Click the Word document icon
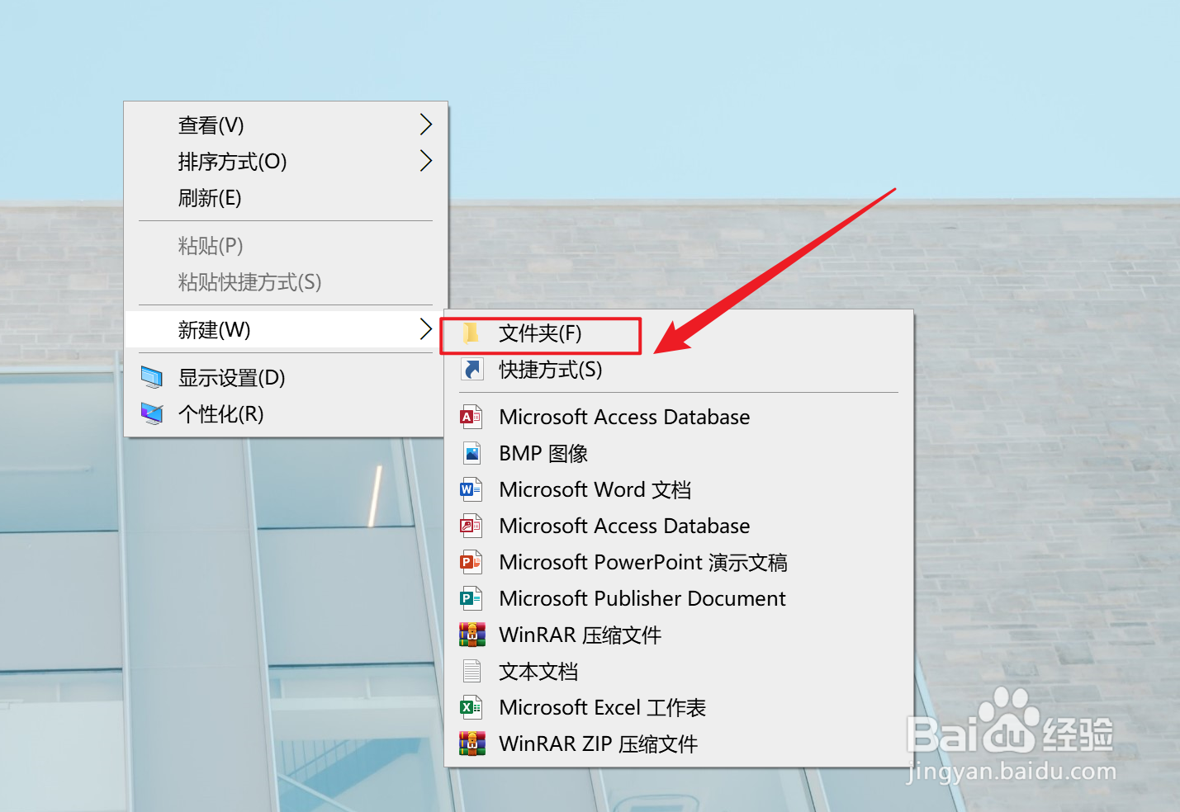Image resolution: width=1180 pixels, height=812 pixels. tap(472, 489)
